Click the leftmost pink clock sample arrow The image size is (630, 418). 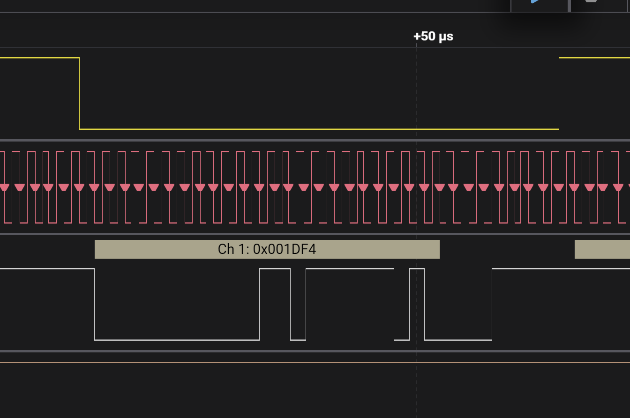click(4, 187)
